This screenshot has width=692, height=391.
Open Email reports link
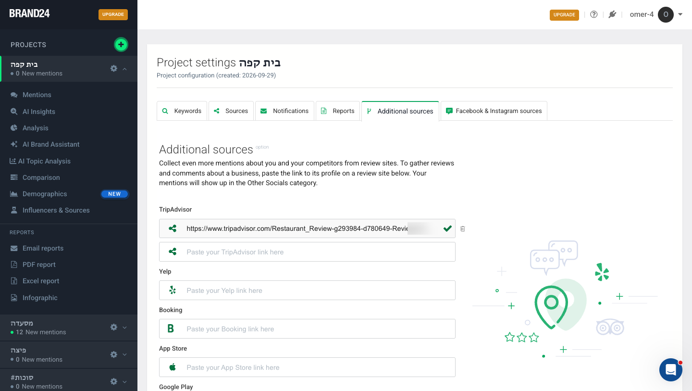point(43,248)
